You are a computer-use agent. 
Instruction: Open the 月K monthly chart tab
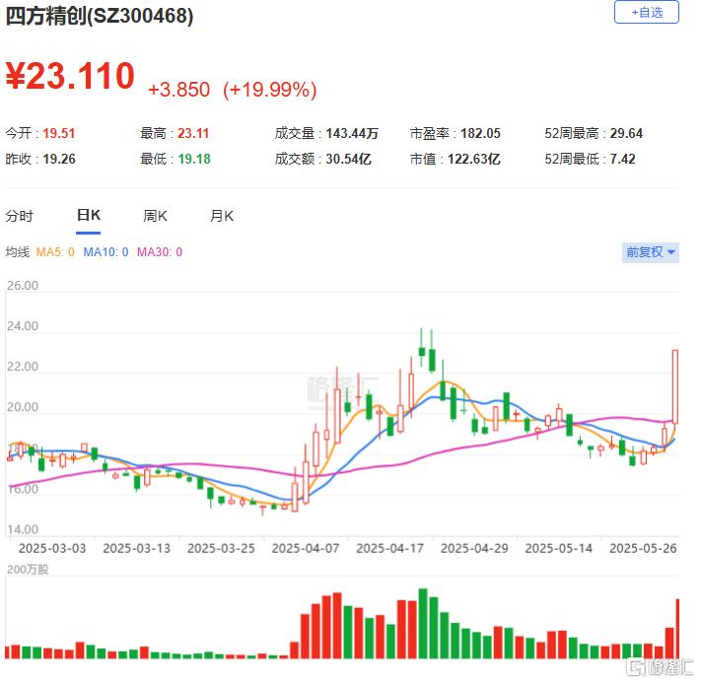pyautogui.click(x=222, y=217)
